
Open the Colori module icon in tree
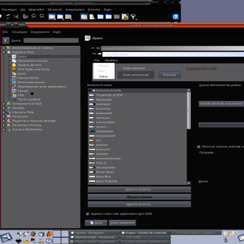click(x=14, y=57)
